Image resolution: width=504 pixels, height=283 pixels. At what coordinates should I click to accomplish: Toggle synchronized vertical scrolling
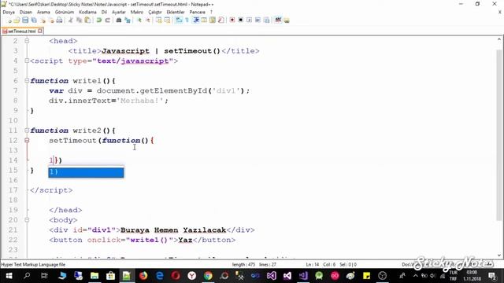[159, 20]
